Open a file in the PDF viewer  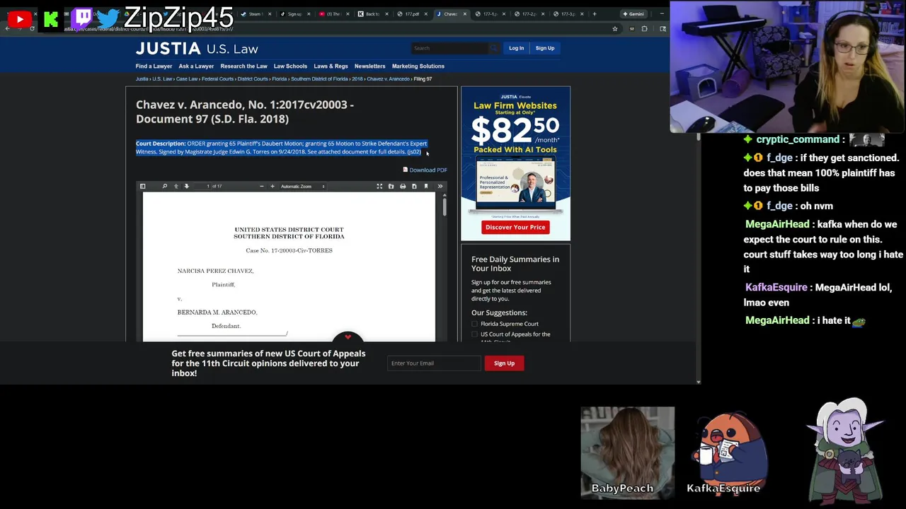pos(391,187)
